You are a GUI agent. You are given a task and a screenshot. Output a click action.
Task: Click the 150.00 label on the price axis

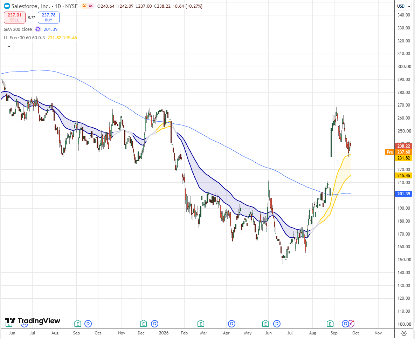tap(404, 260)
